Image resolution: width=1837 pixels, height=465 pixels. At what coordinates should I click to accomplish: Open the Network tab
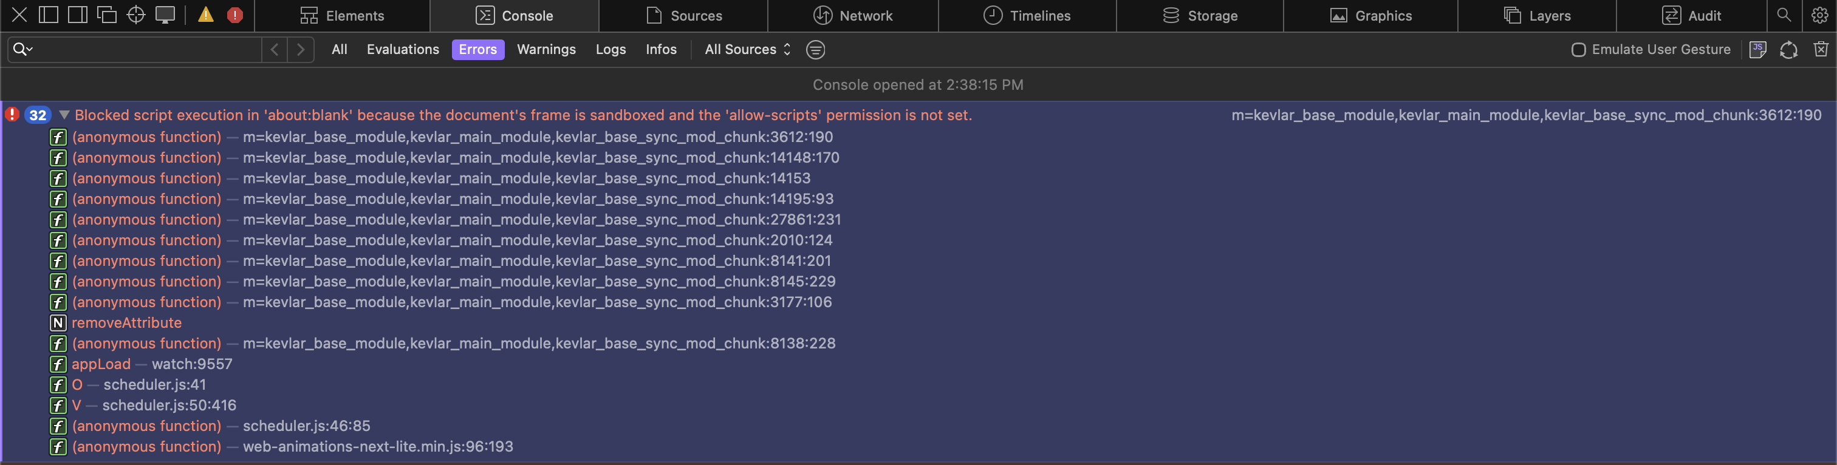click(x=853, y=16)
